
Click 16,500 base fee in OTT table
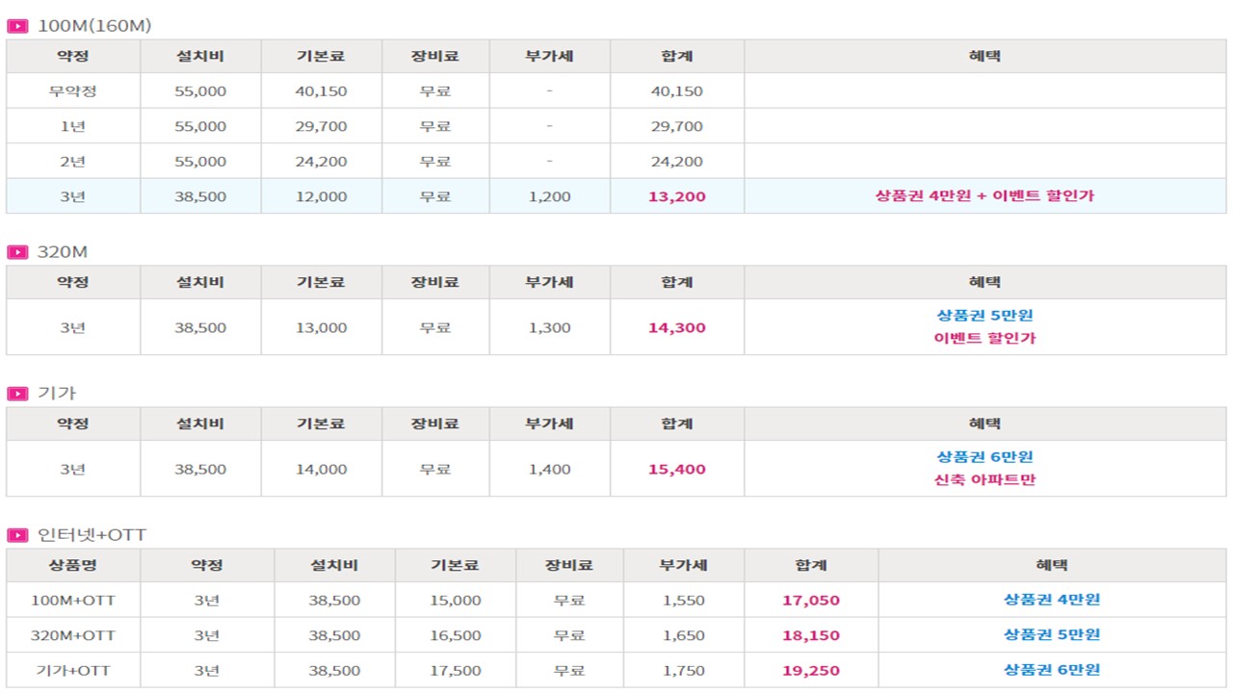pyautogui.click(x=455, y=635)
